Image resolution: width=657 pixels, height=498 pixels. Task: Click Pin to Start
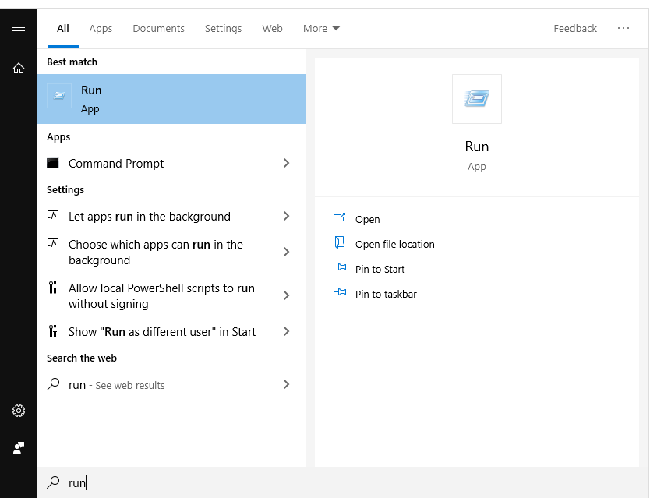click(x=380, y=270)
